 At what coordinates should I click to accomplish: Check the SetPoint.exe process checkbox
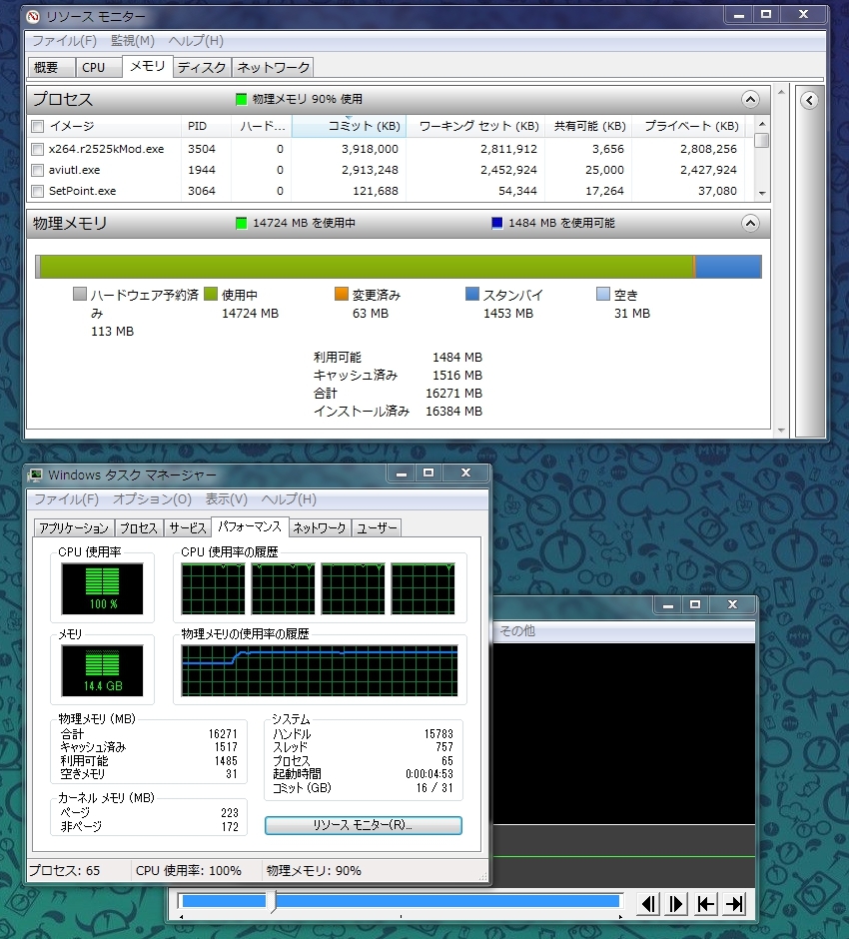click(38, 191)
